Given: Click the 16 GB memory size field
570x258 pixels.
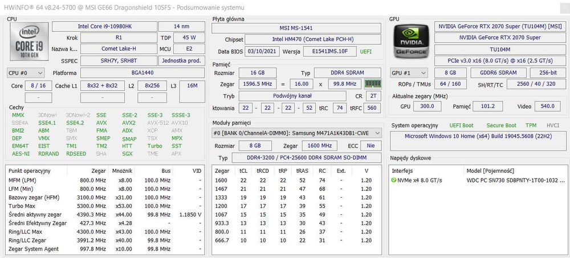Looking at the screenshot, I should click(258, 73).
